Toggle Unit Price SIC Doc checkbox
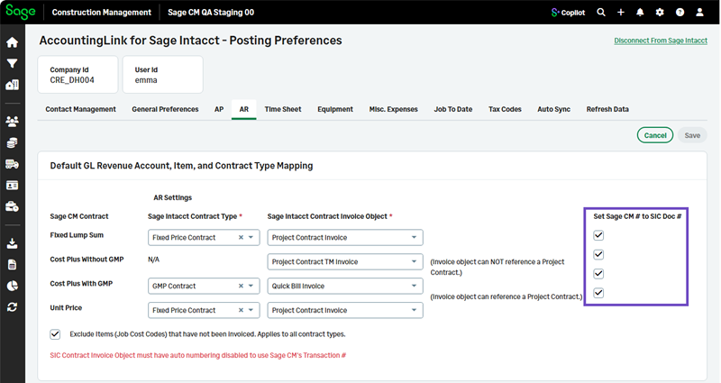 (x=598, y=292)
